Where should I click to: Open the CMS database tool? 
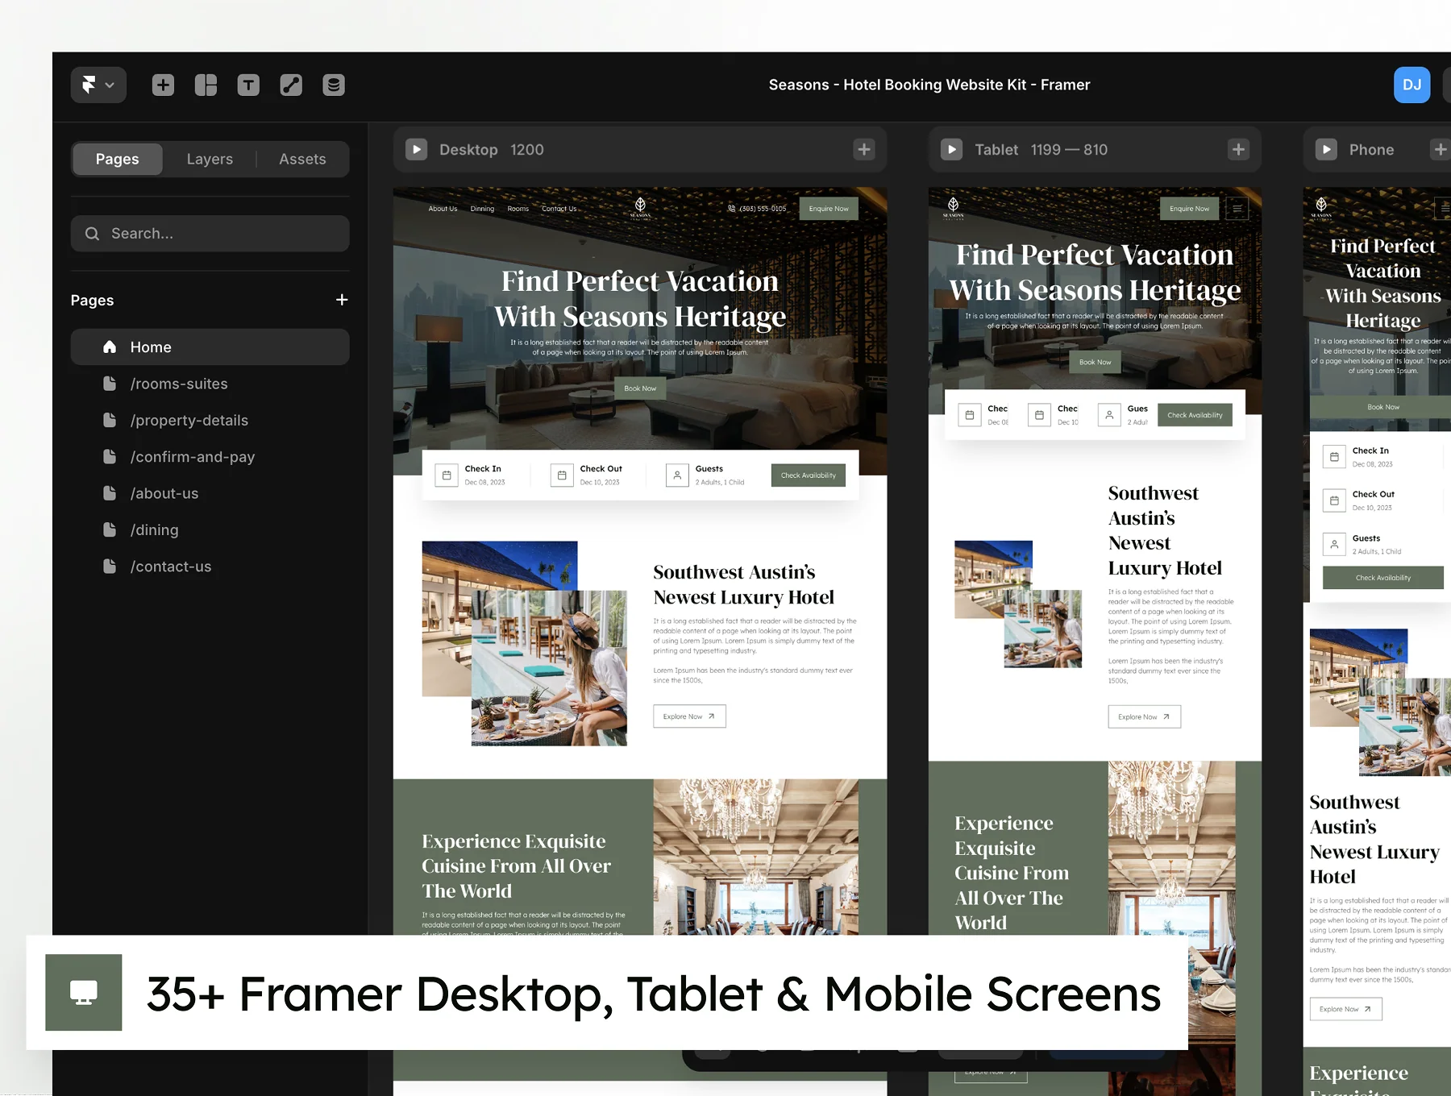[334, 85]
